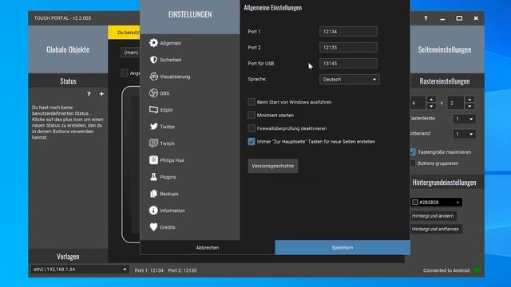Open the Gitterrand value dropdown

(x=464, y=134)
